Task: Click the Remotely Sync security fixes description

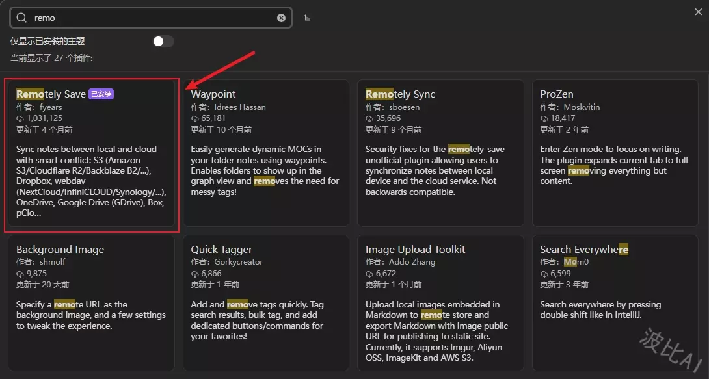Action: (435, 171)
